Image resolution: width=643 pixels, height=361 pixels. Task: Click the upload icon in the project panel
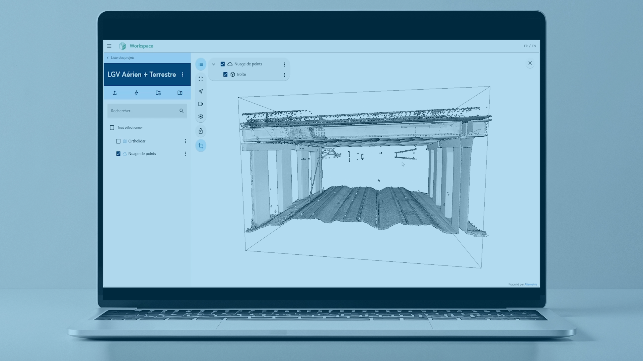pyautogui.click(x=115, y=93)
